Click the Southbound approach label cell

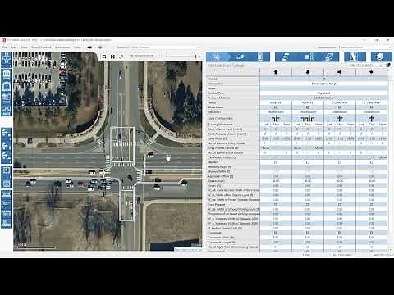[x=308, y=111]
